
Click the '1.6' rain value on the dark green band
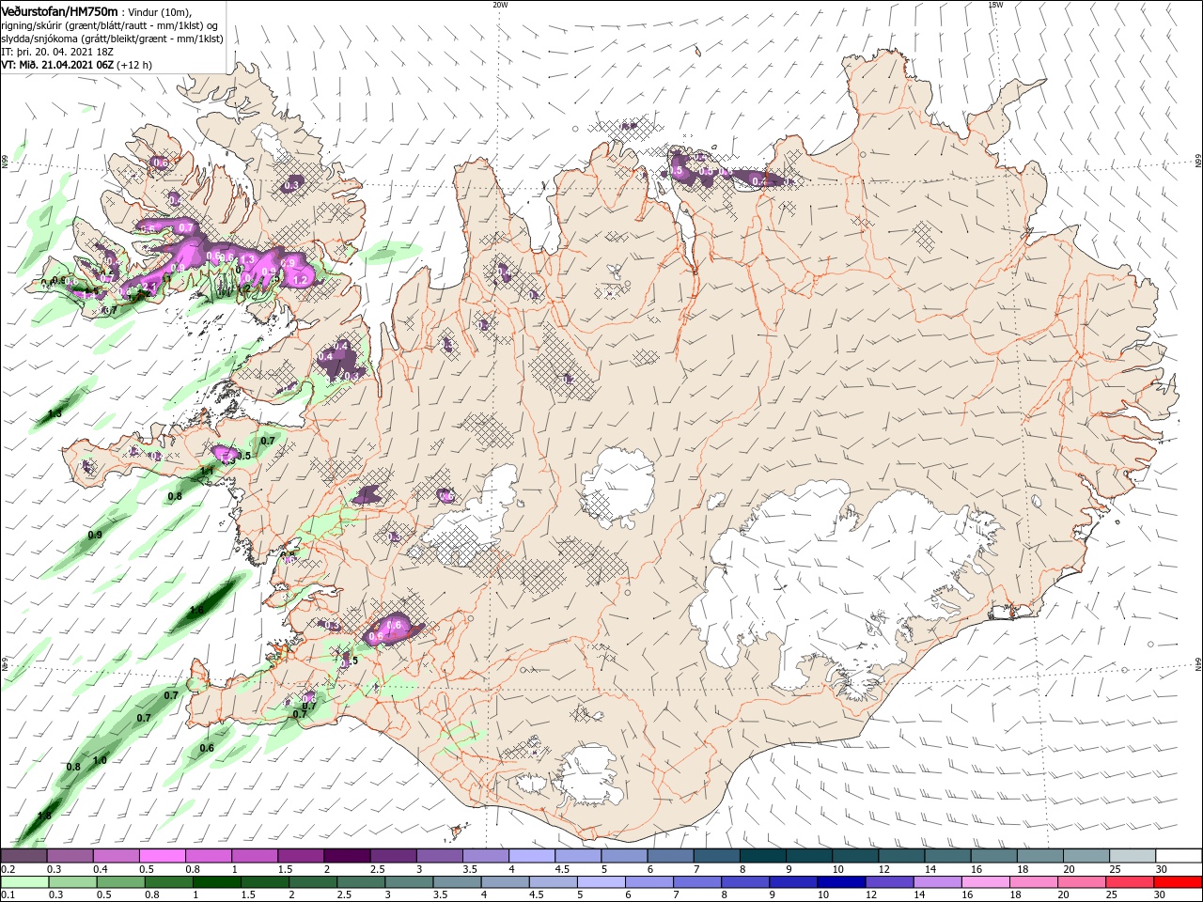(x=196, y=610)
